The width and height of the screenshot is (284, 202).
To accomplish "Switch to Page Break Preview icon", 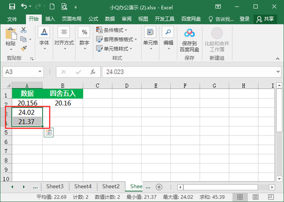I will (x=271, y=197).
